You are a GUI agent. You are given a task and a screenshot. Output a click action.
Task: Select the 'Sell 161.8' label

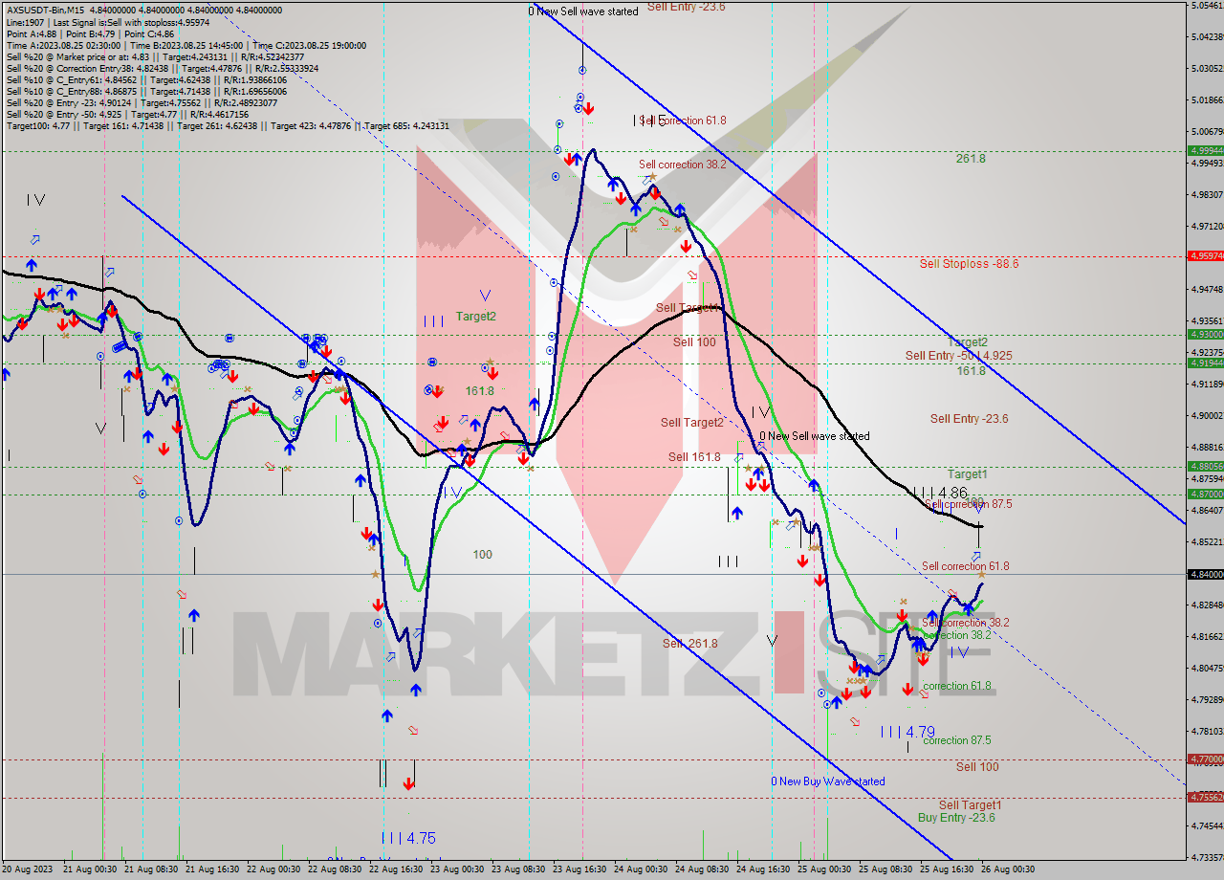[x=694, y=457]
